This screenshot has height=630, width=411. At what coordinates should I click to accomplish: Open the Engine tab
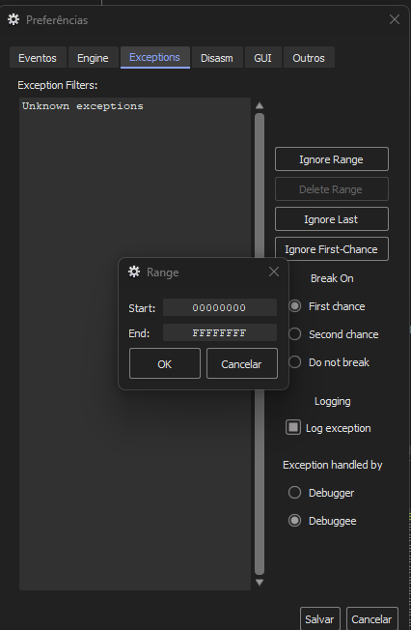(94, 58)
